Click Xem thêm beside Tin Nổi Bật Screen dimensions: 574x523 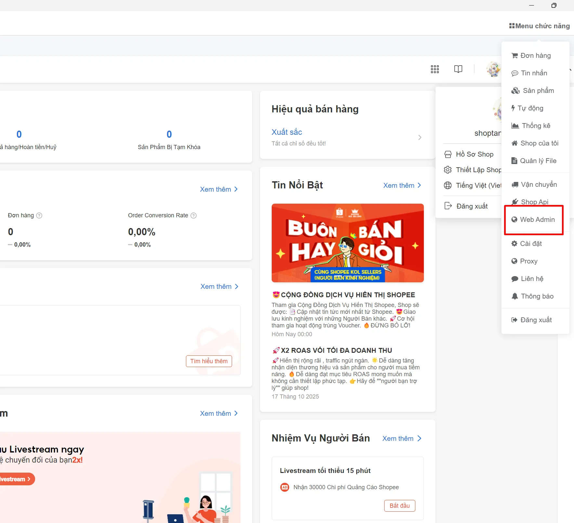402,185
